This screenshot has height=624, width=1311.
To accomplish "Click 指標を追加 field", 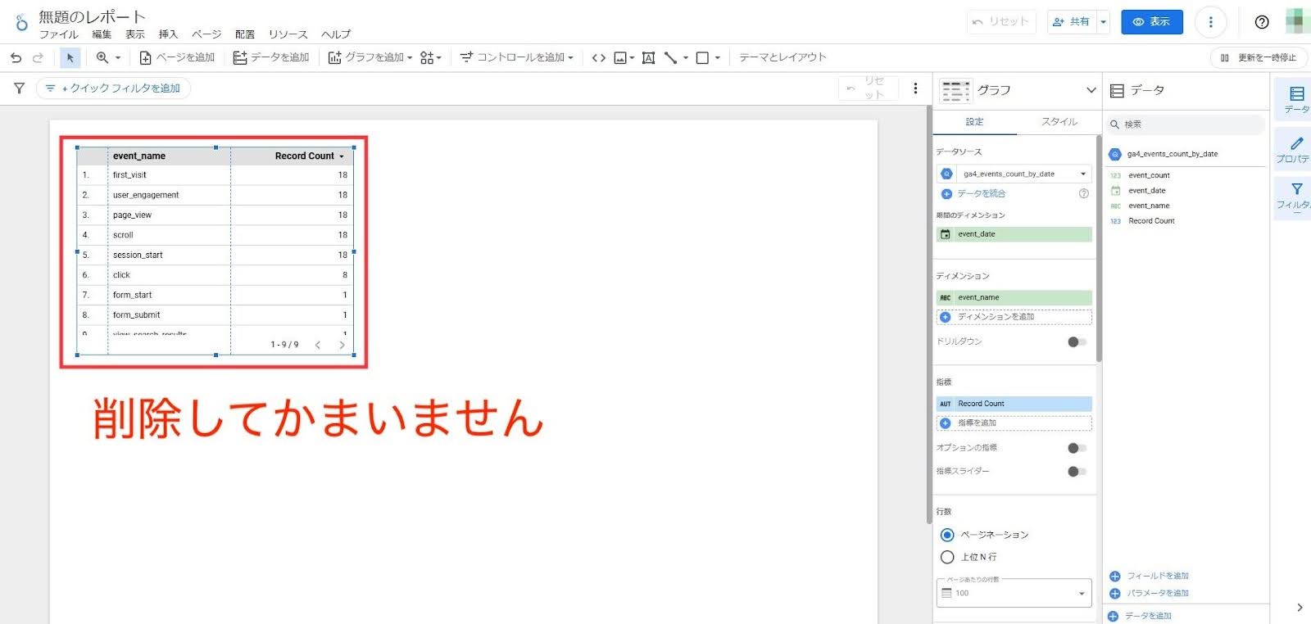I will [x=1014, y=423].
